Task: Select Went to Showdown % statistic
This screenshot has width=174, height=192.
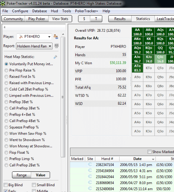Action: (6, 140)
